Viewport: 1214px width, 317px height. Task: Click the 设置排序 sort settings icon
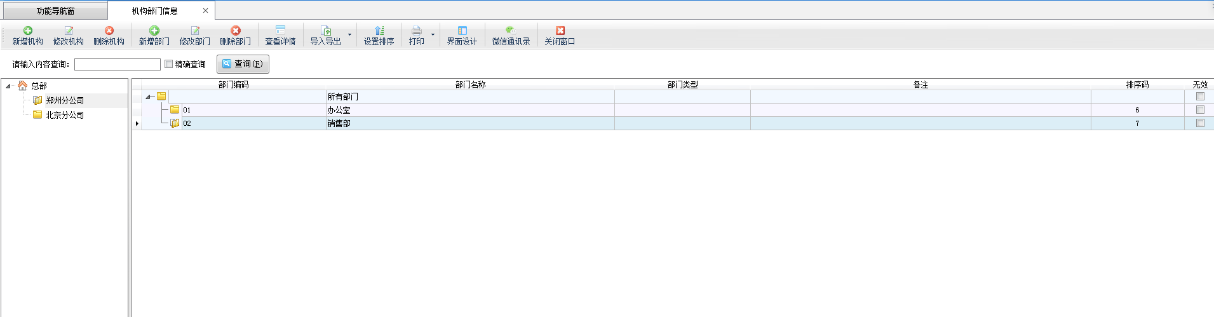379,31
